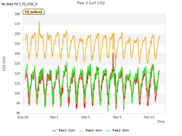This screenshot has width=182, height=136.
Task: Select the Tree2 -2cm legend entry
Action: click(x=64, y=130)
